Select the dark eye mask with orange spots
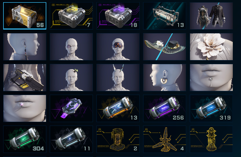Viewport: 241px width, 157px height. coord(118,47)
